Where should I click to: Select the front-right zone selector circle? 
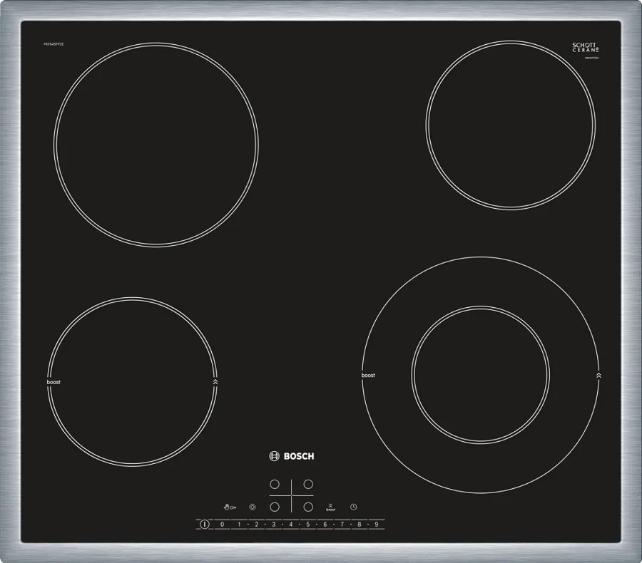pos(308,506)
